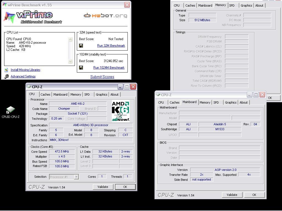The image size is (282, 211).
Task: Click the wPrime Multithreaded Benchmark logo
Action: 33,17
